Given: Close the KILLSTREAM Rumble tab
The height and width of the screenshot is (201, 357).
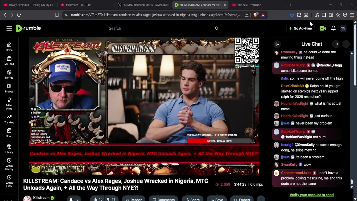Looking at the screenshot, I should (x=225, y=5).
